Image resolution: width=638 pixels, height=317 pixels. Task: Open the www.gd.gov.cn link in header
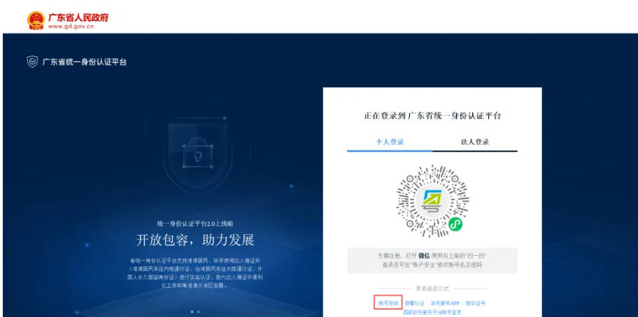coord(71,26)
